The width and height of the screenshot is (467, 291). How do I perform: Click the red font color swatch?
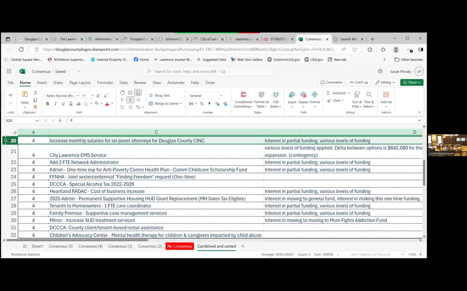tap(107, 104)
